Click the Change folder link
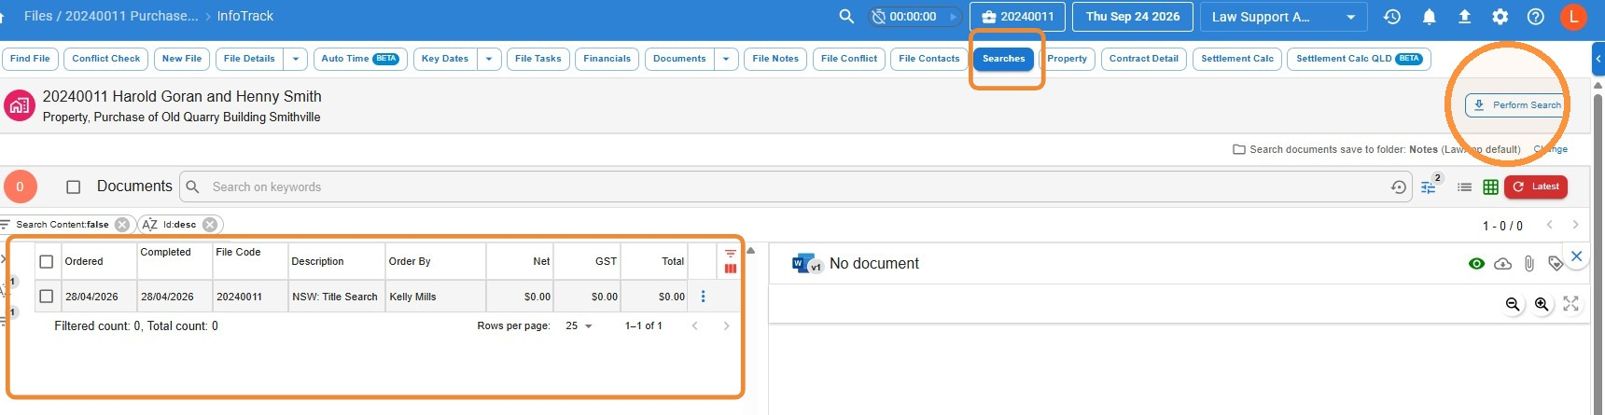Image resolution: width=1605 pixels, height=415 pixels. tap(1551, 149)
